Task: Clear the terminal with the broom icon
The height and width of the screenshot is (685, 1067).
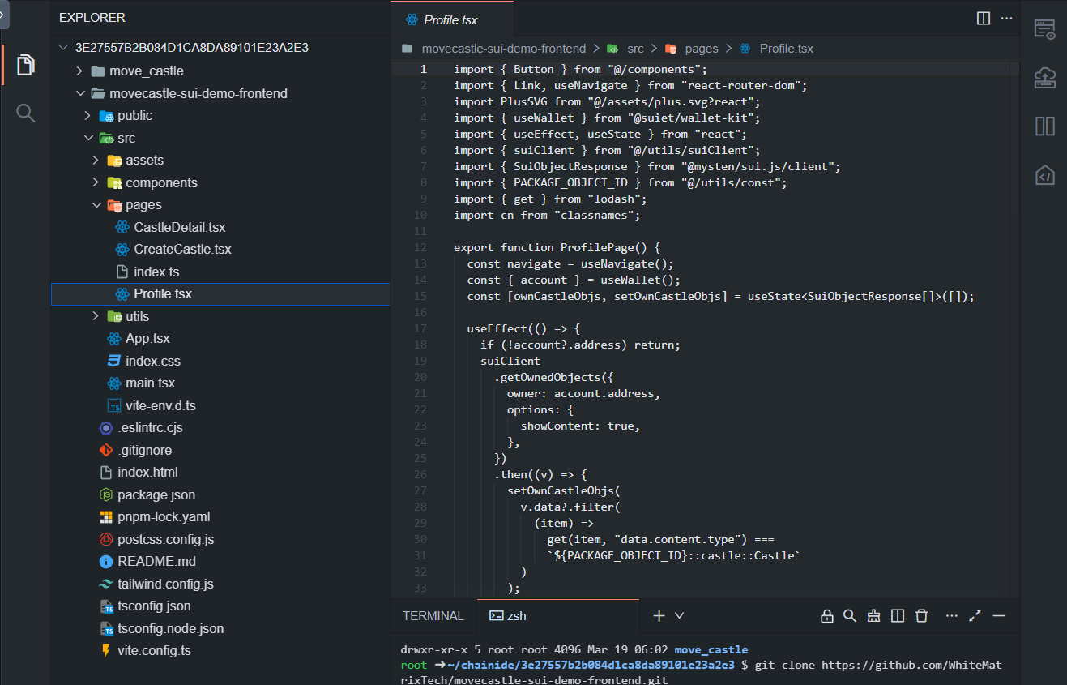Action: point(873,616)
